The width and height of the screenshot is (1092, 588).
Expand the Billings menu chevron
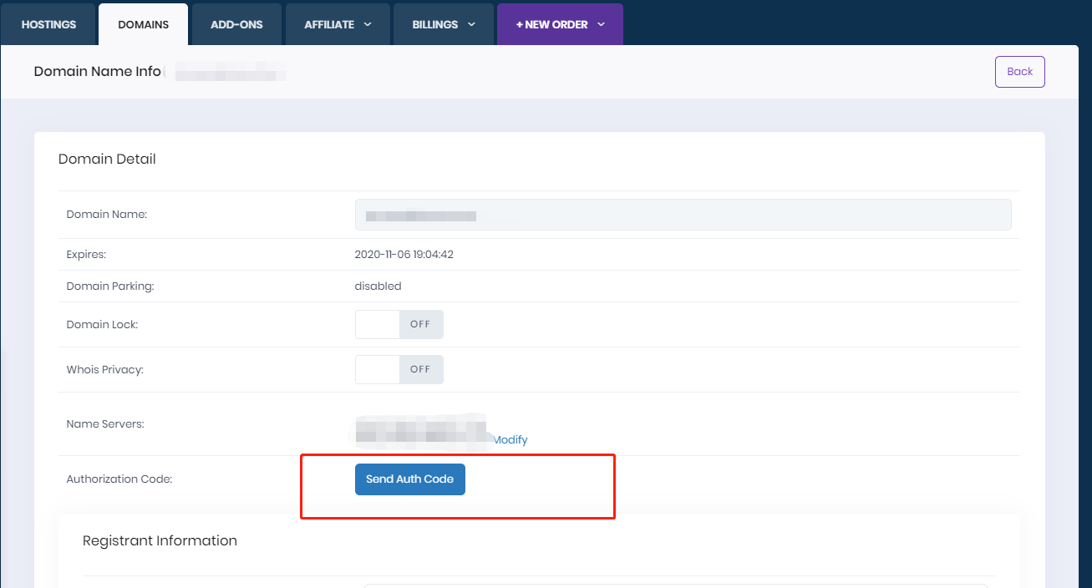tap(472, 24)
